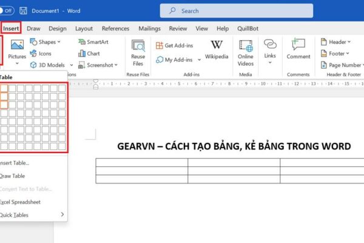Insert Online Videos
This screenshot has height=243, width=364.
coord(246,53)
